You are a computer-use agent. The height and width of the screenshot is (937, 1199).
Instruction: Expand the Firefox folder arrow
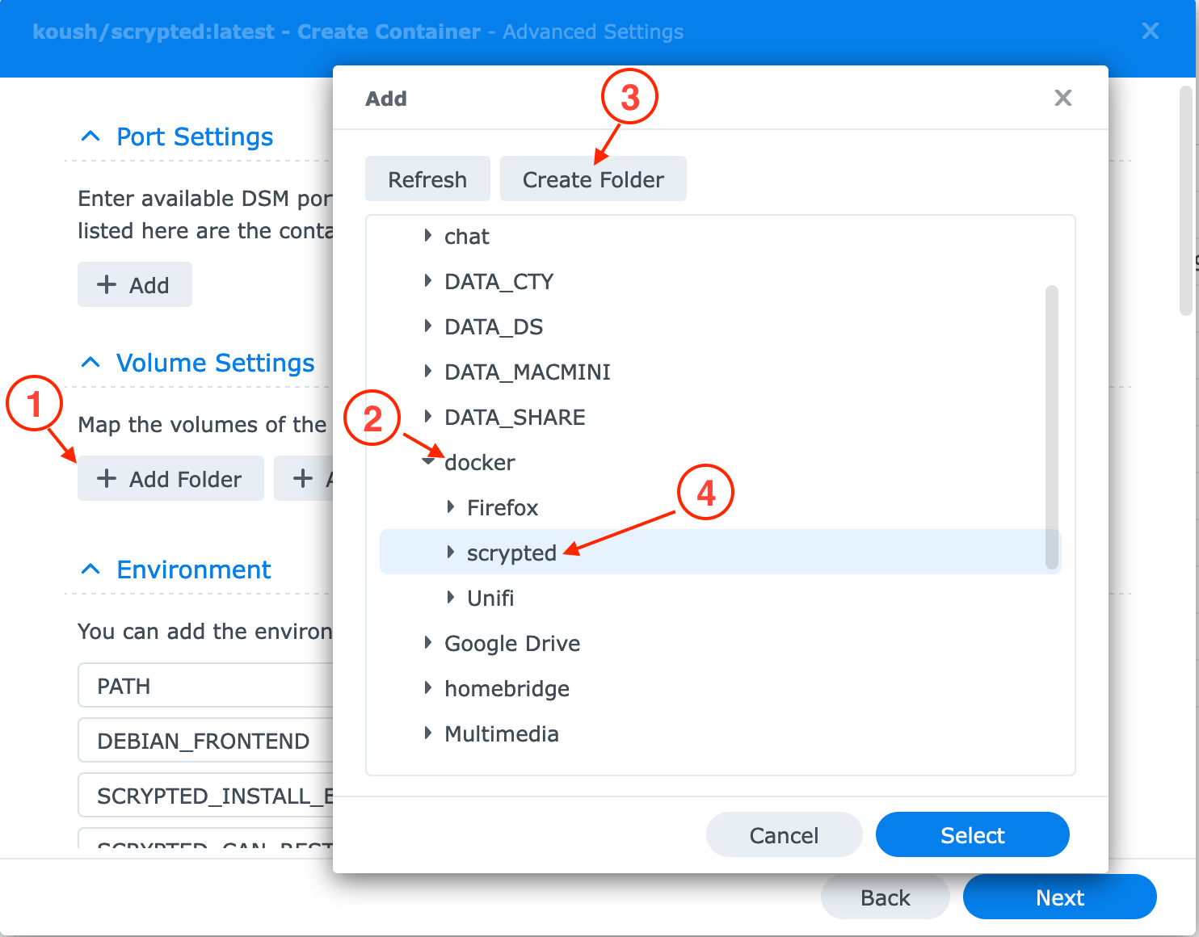point(451,506)
